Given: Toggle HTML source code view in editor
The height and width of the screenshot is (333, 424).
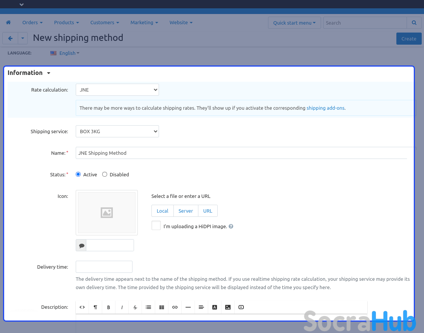Looking at the screenshot, I should point(82,307).
